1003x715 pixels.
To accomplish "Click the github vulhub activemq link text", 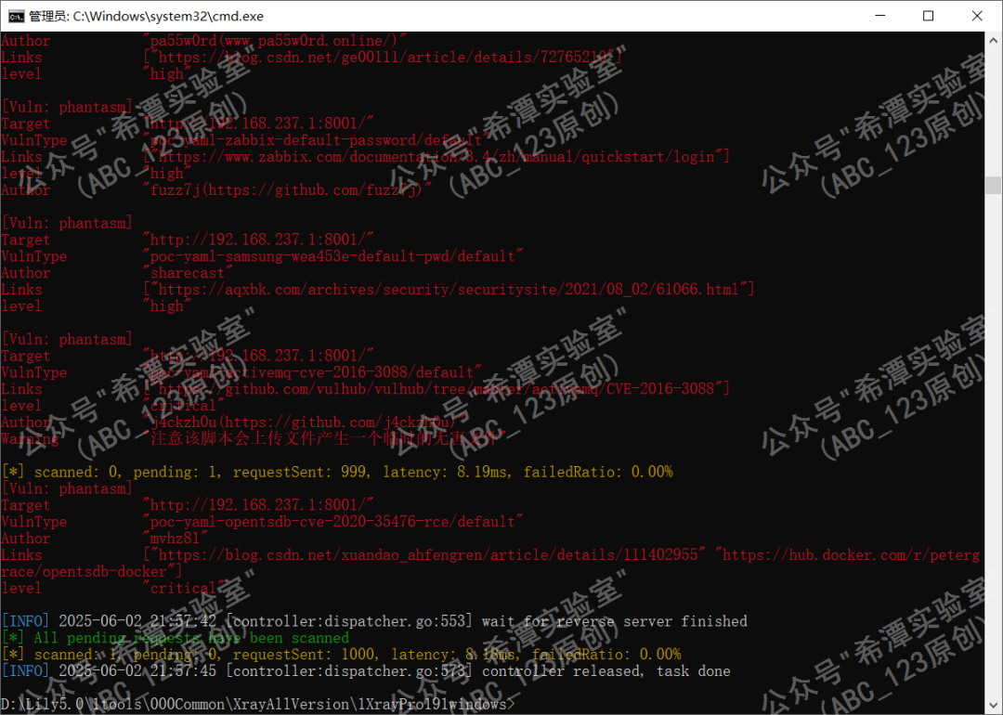I will (x=436, y=389).
